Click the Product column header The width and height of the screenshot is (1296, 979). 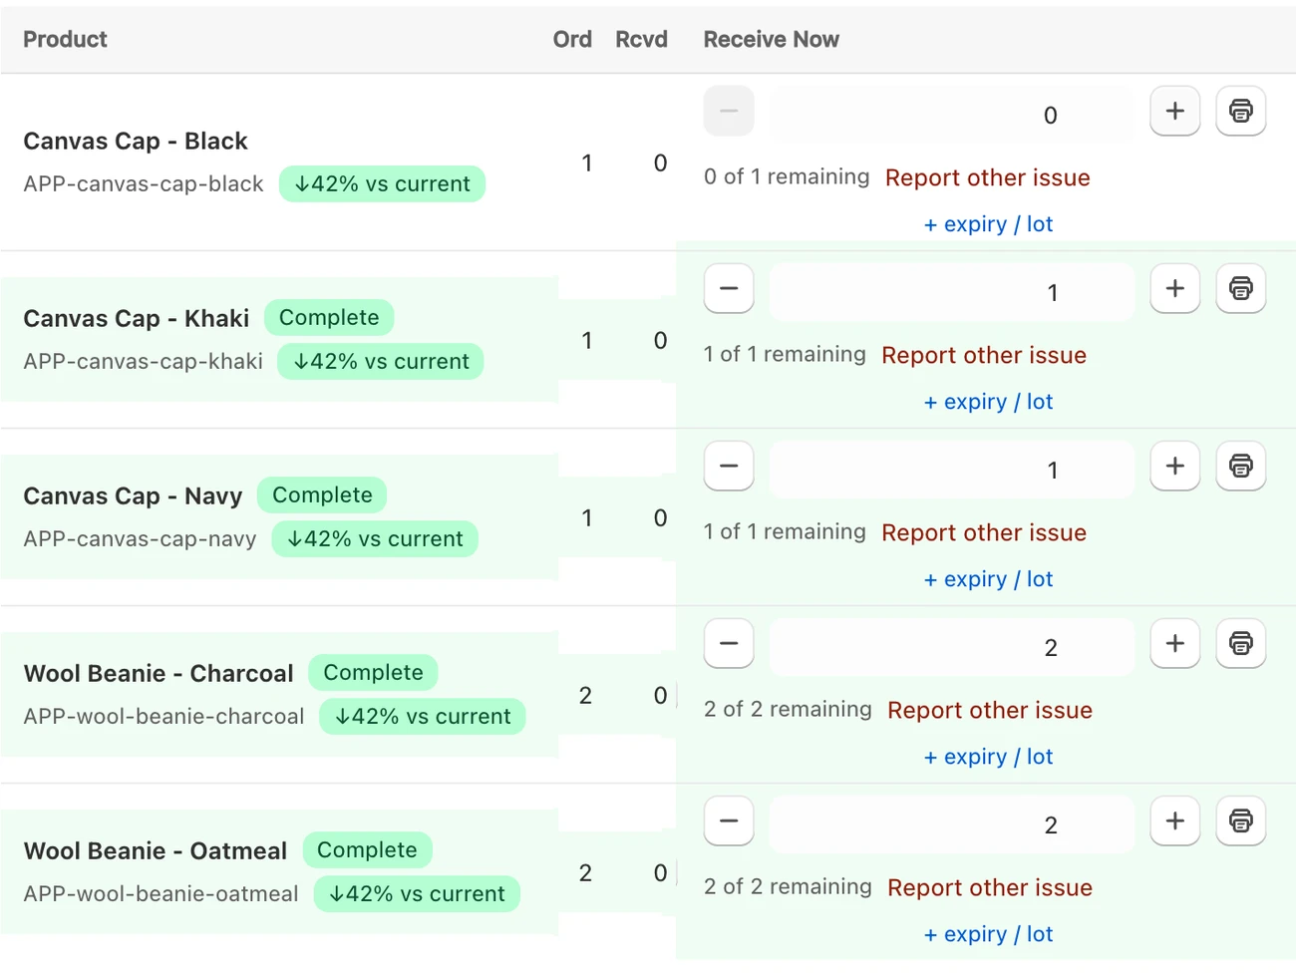pos(65,39)
